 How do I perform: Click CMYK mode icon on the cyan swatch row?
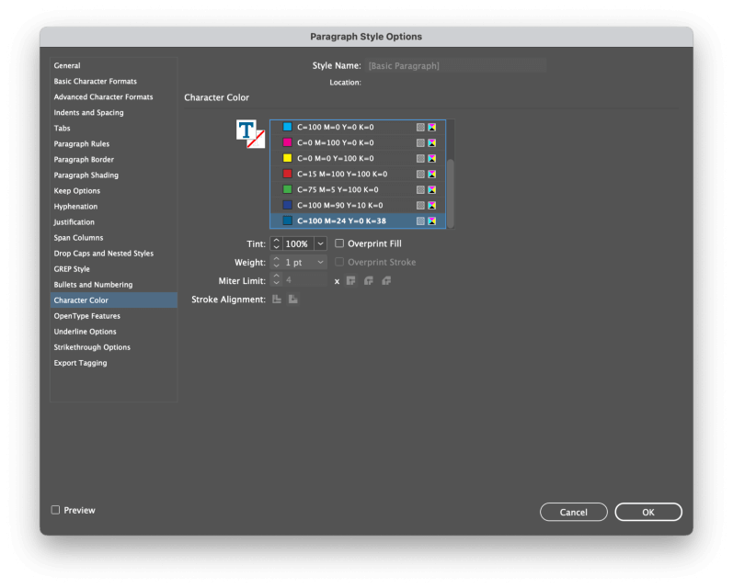tap(432, 127)
